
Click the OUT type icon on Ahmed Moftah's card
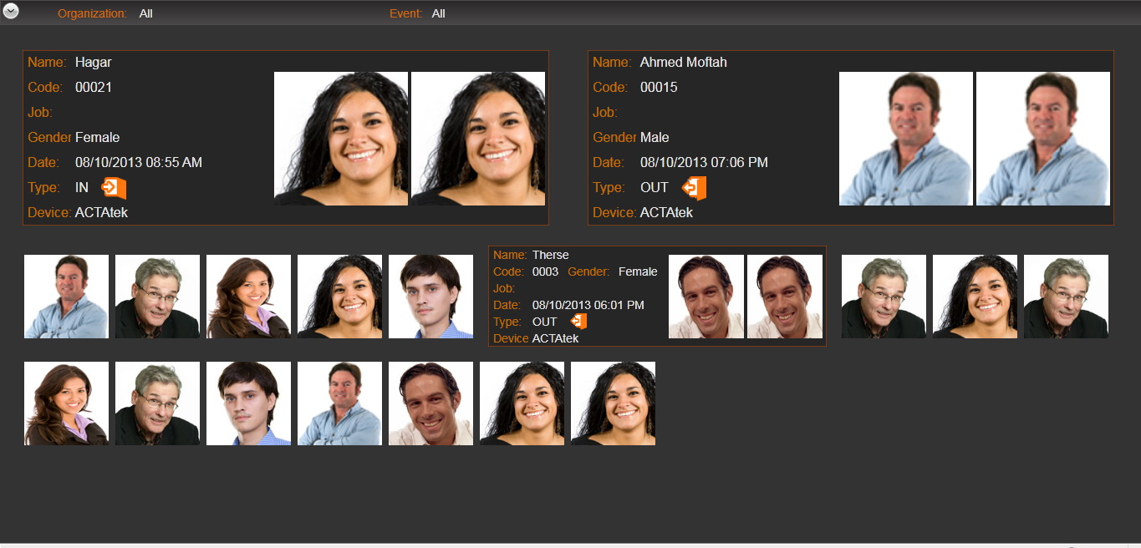pyautogui.click(x=695, y=188)
